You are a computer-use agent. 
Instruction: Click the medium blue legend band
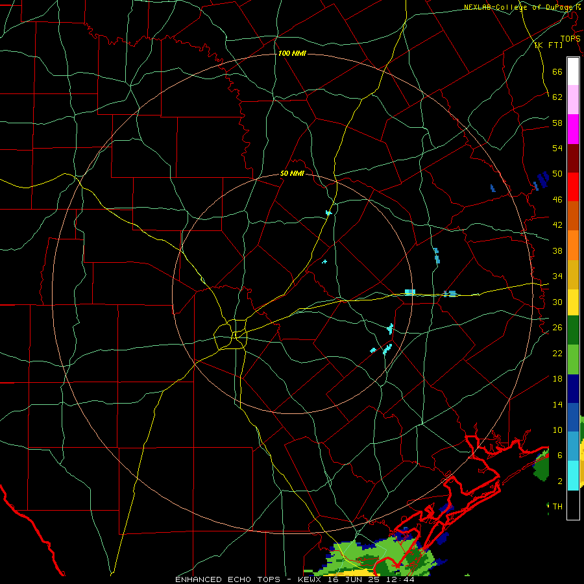pyautogui.click(x=573, y=417)
